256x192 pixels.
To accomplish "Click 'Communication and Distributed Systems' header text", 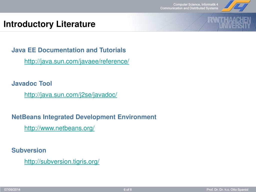I will point(189,8).
